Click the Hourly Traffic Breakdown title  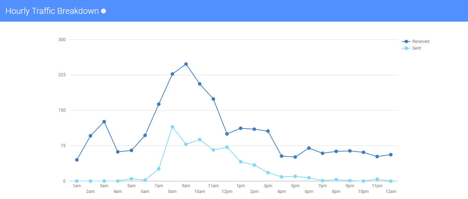(x=52, y=11)
